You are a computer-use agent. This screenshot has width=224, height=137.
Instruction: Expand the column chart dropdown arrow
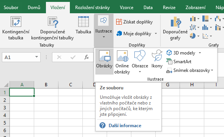198,19
